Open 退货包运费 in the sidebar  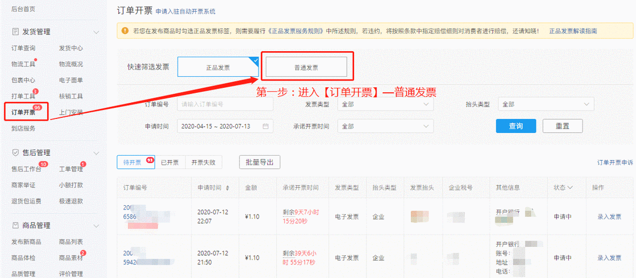pos(26,201)
